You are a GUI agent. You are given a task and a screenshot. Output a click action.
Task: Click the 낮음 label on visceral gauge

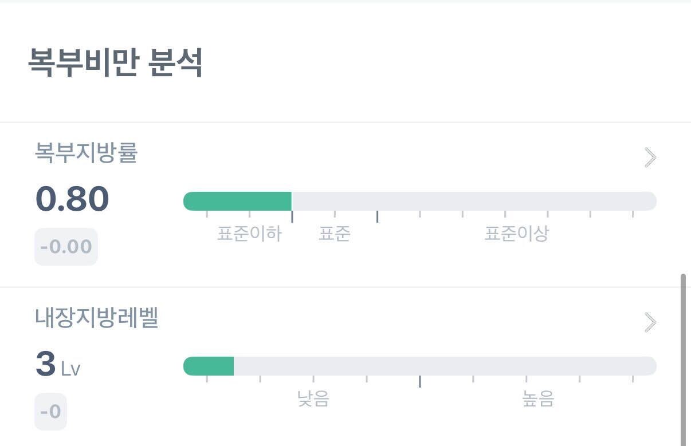coord(313,400)
